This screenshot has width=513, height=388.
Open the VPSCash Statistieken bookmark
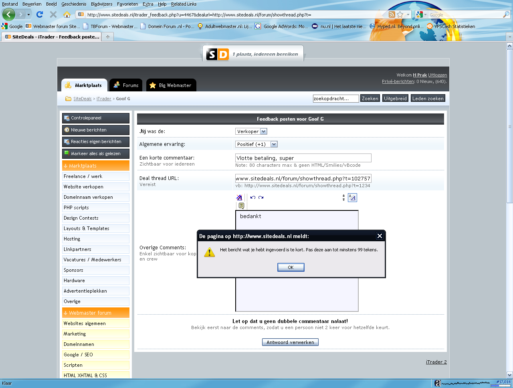[451, 26]
